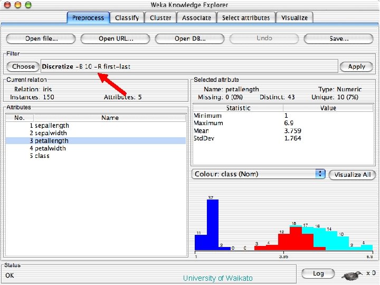Click the Mean value 3.759
Screen dimensions: 380x285
(x=293, y=131)
